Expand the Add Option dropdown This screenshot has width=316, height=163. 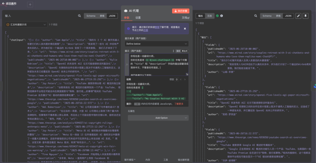[x=158, y=118]
